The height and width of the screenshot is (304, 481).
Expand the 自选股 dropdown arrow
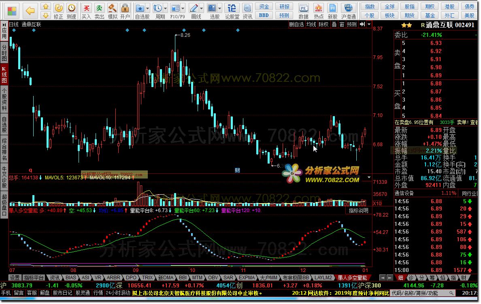coord(147,8)
